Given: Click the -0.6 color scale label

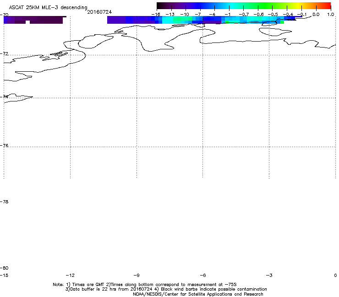Looking at the screenshot, I should pyautogui.click(x=258, y=15).
